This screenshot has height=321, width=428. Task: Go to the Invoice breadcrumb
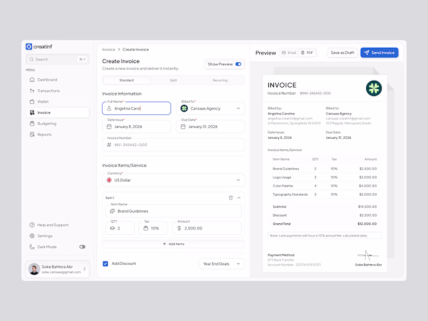[108, 50]
